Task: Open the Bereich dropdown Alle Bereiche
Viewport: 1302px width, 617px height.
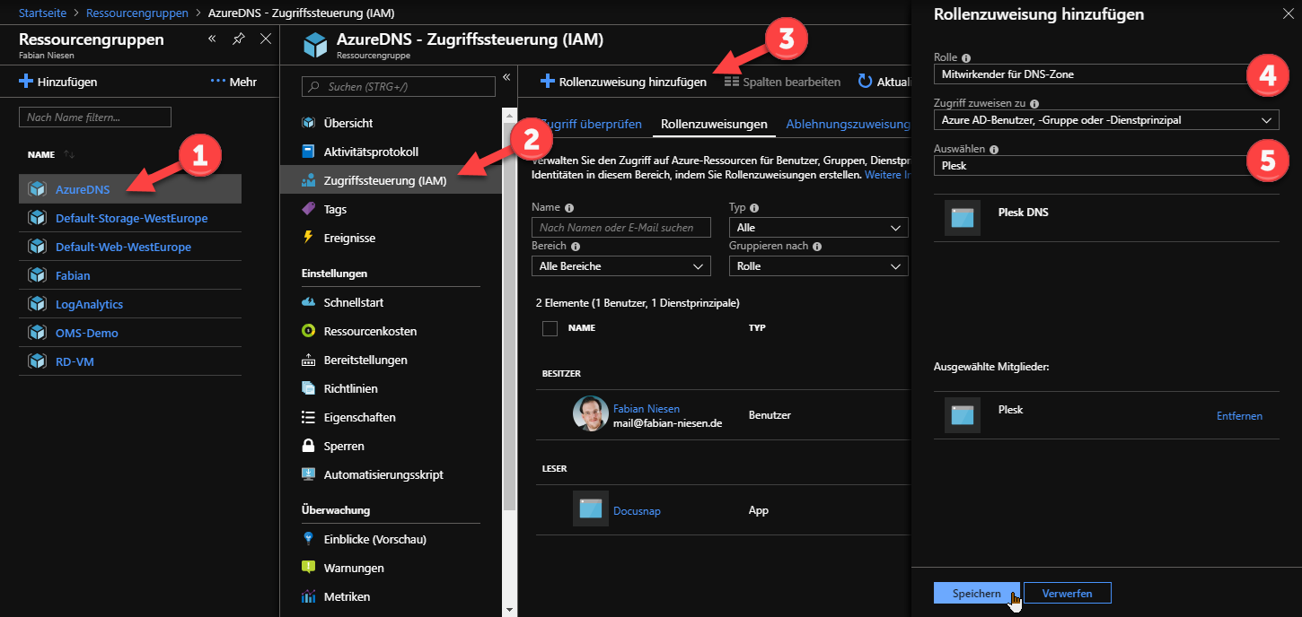Action: 620,265
